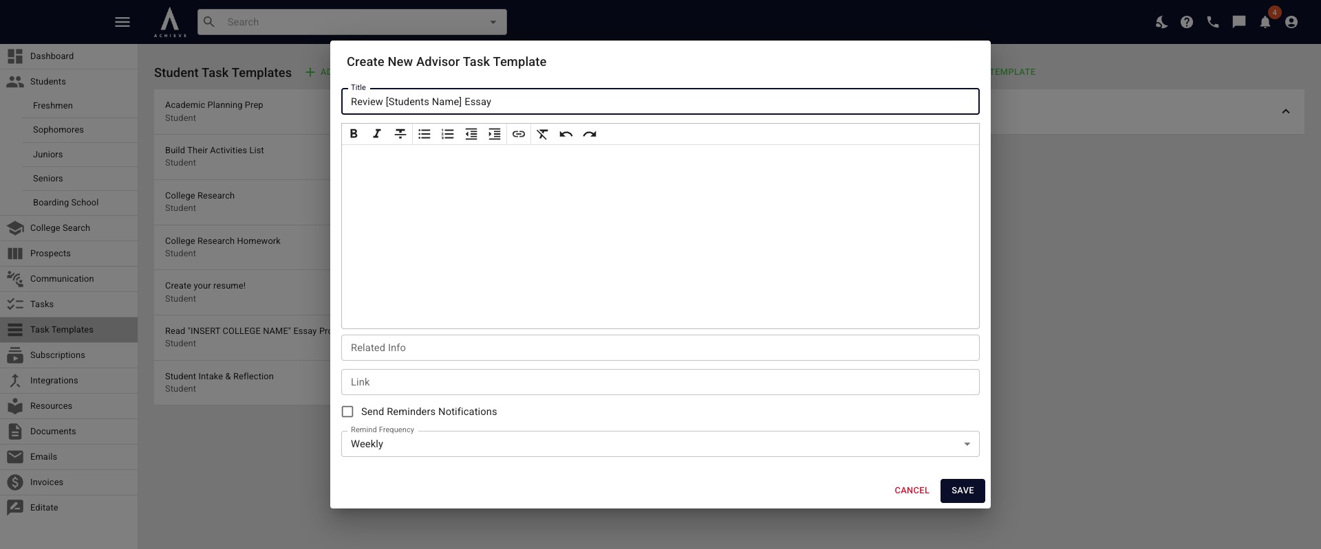Click the Invoices dollar icon
Image resolution: width=1321 pixels, height=549 pixels.
click(x=15, y=482)
